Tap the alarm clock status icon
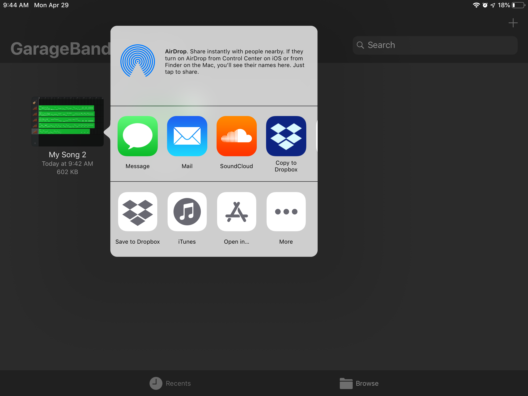The image size is (528, 396). click(x=485, y=5)
